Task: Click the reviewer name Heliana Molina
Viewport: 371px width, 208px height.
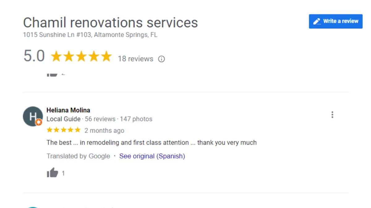Action: 68,110
